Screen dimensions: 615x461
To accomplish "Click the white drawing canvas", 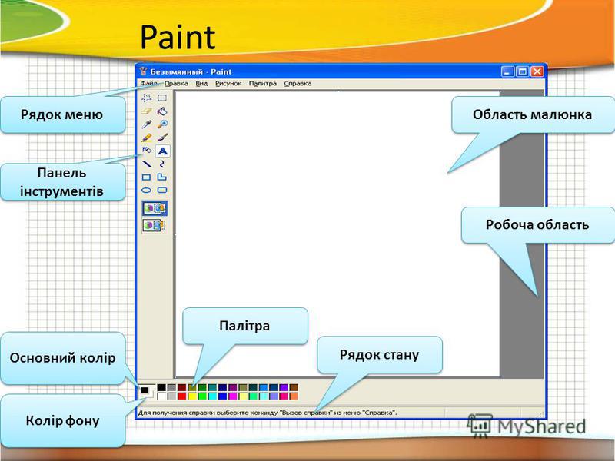I will 337,234.
